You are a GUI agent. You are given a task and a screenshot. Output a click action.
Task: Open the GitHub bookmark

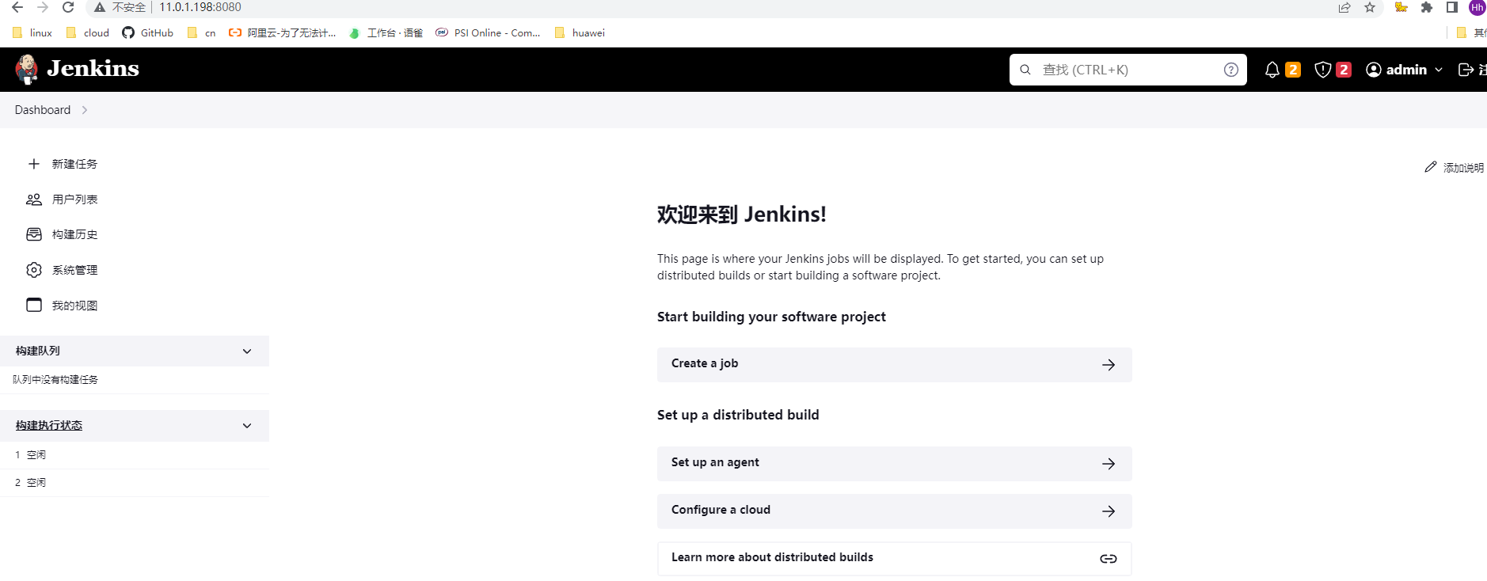(148, 32)
